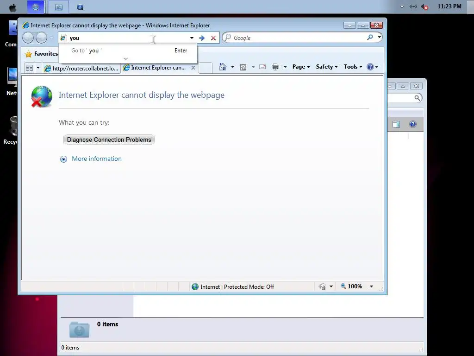Click the muted volume tray icon
The image size is (474, 356).
[425, 6]
